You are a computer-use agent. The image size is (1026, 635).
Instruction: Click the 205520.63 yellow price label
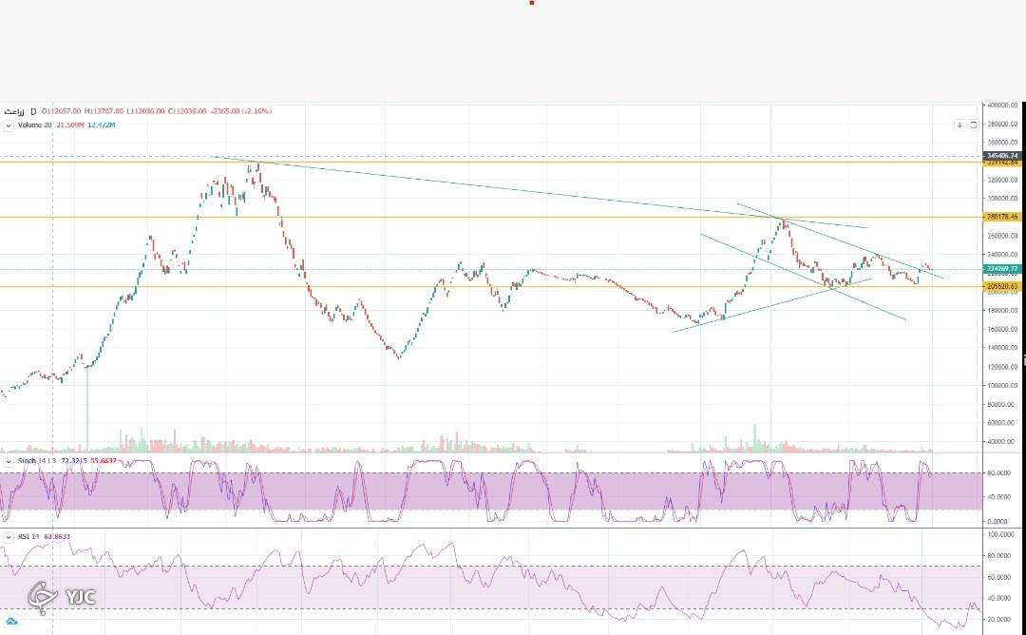(1002, 287)
